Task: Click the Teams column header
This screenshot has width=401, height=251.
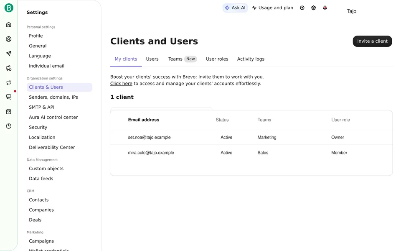Action: 264,120
